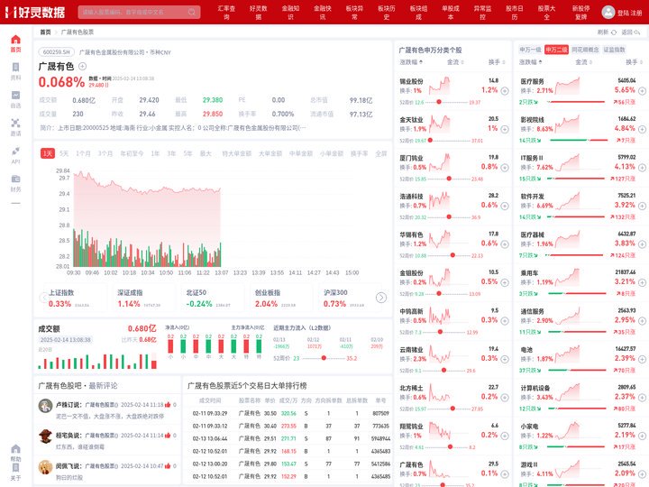The height and width of the screenshot is (487, 649).
Task: Add 影视院线 sector with its plus icon
Action: pyautogui.click(x=642, y=129)
